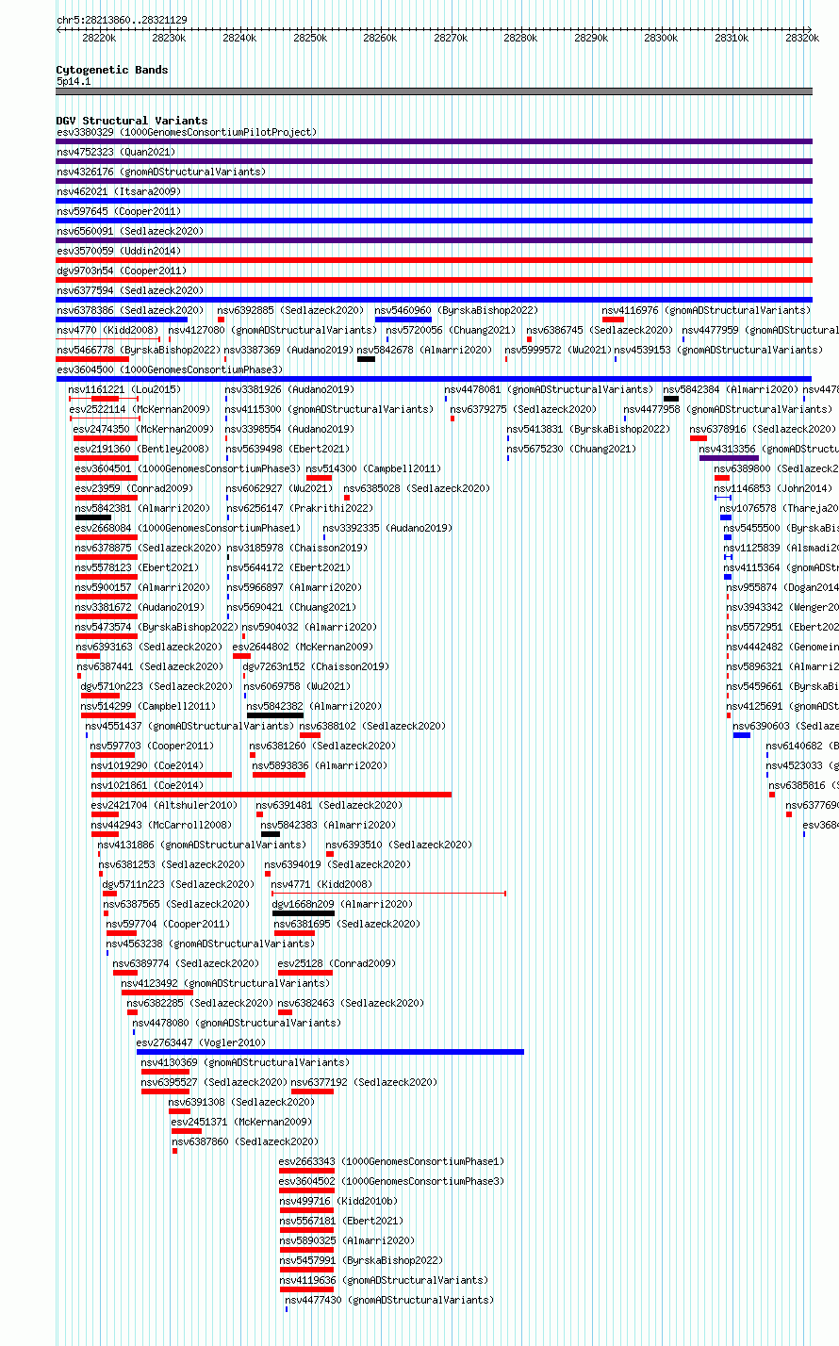Viewport: 839px width, 1346px height.
Task: Open nsv442943 (McCarroll2008) label
Action: pos(161,825)
